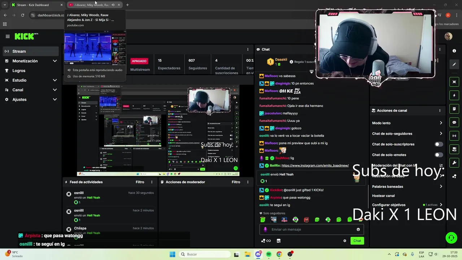Open File Explorer from the taskbar
The width and height of the screenshot is (462, 260).
click(x=248, y=254)
